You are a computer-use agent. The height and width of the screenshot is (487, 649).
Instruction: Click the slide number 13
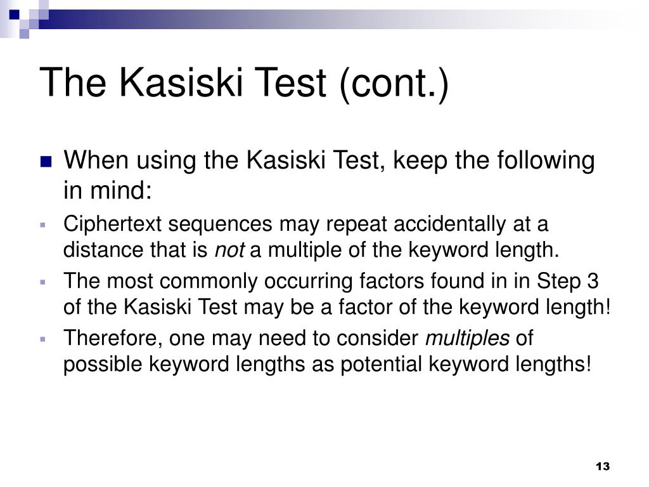click(x=603, y=466)
